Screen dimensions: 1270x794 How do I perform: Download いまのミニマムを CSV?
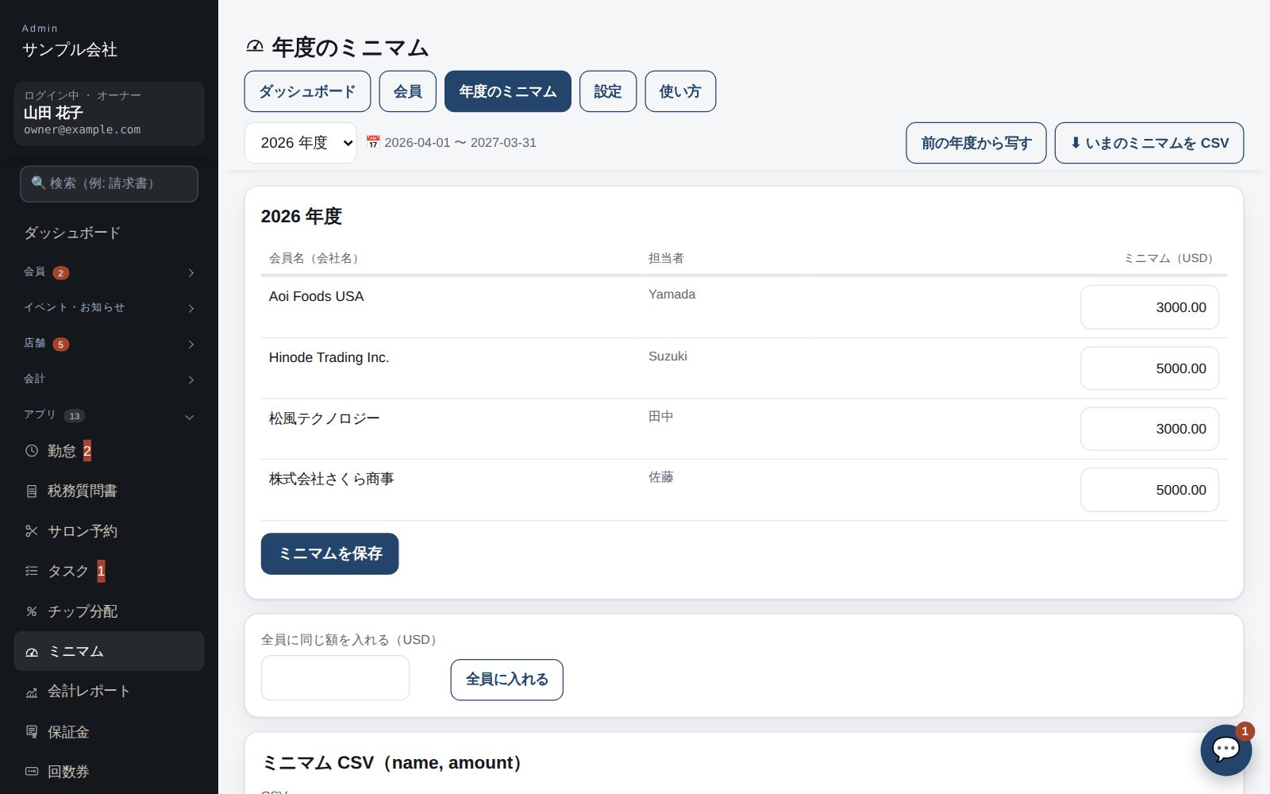pos(1149,143)
